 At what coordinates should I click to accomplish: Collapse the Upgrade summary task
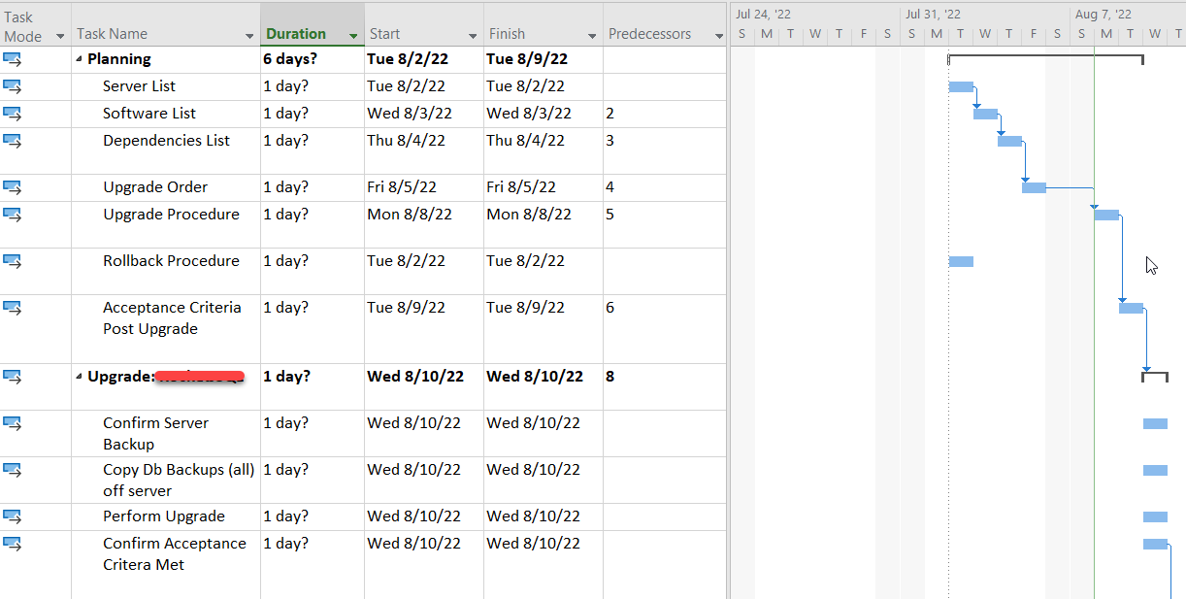pyautogui.click(x=80, y=377)
